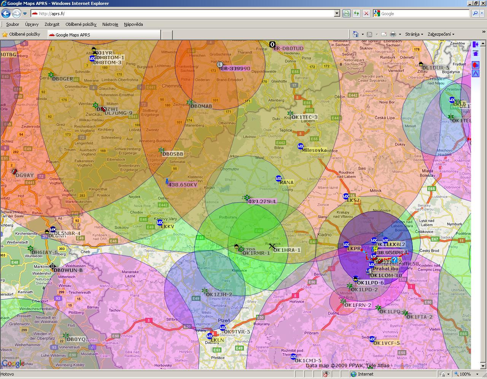Open search provider options dropdown
Viewport: 487px width, 379px height.
tap(482, 14)
